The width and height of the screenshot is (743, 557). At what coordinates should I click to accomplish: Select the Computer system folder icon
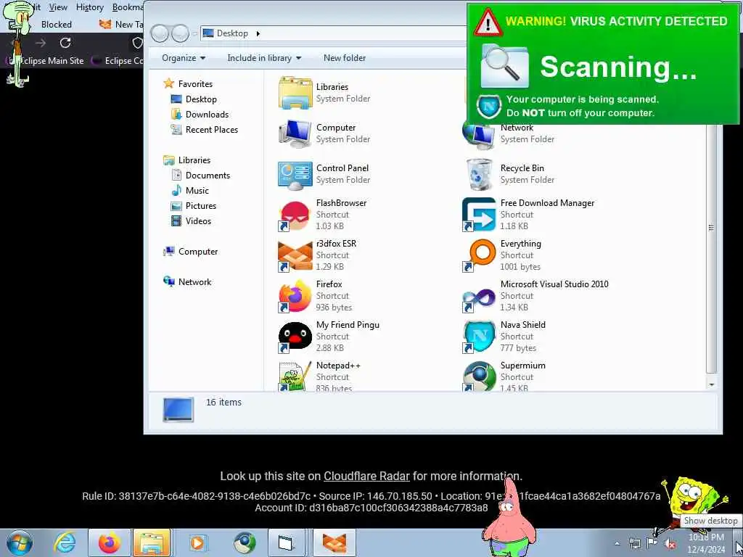pyautogui.click(x=295, y=133)
